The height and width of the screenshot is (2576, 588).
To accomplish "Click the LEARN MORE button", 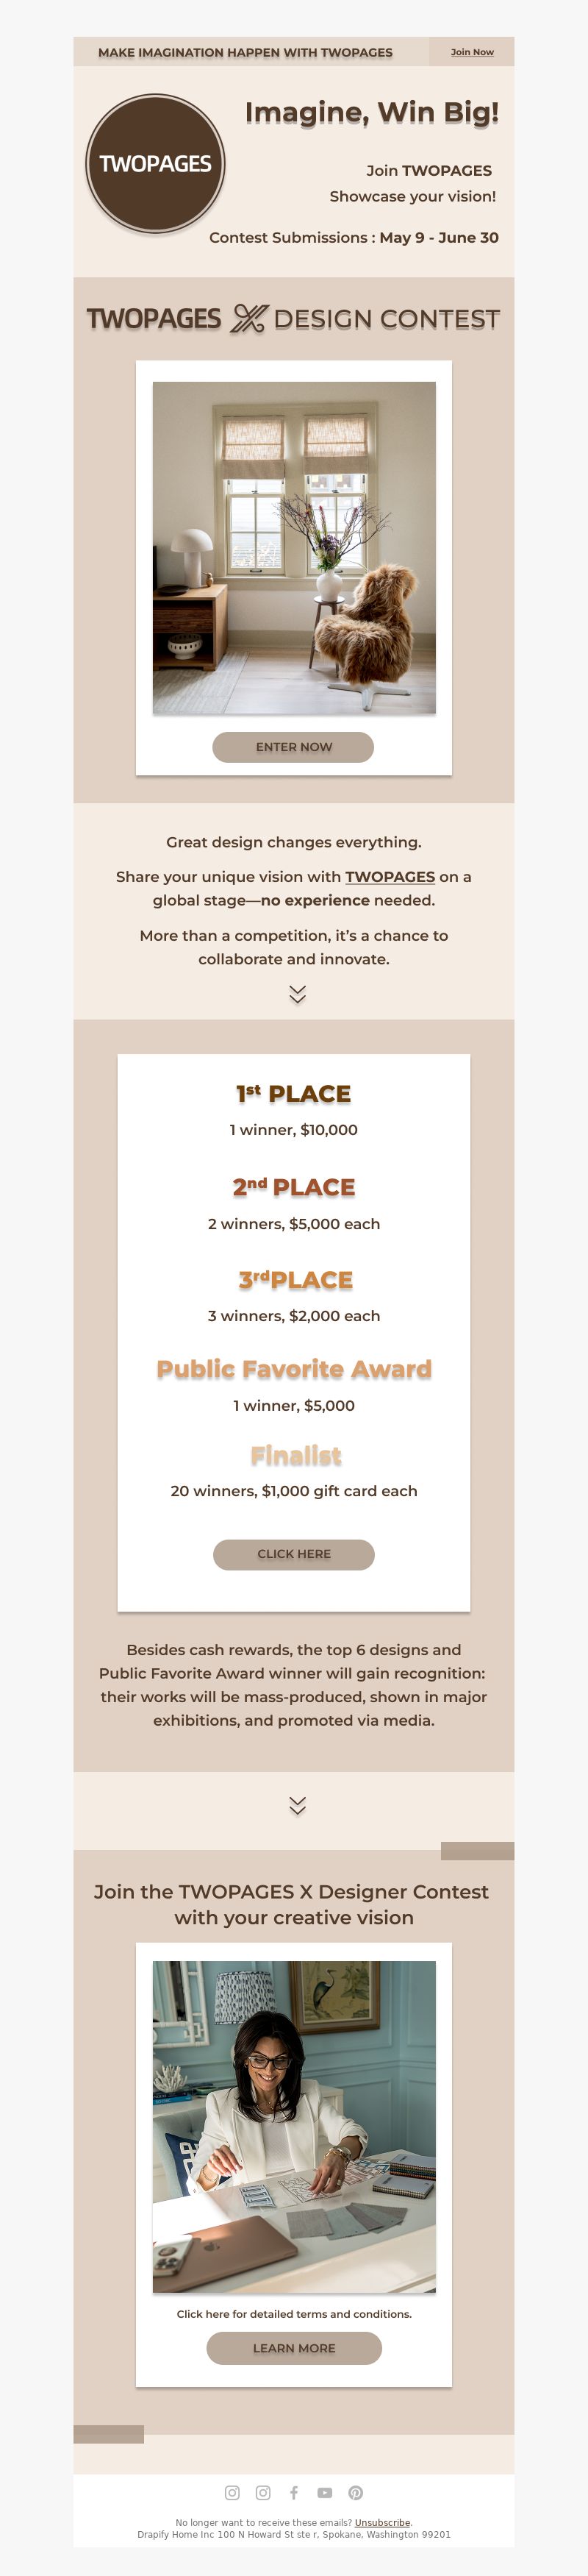I will pos(294,2348).
